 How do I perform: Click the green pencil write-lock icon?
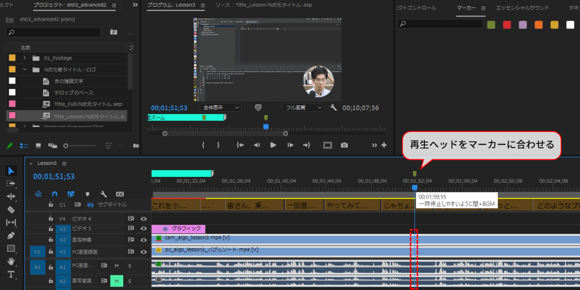9,145
